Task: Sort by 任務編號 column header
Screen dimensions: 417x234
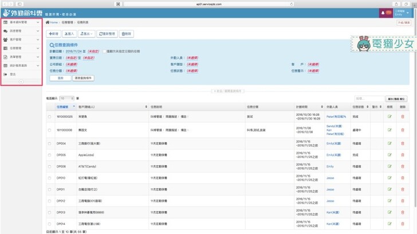Action: pyautogui.click(x=63, y=106)
